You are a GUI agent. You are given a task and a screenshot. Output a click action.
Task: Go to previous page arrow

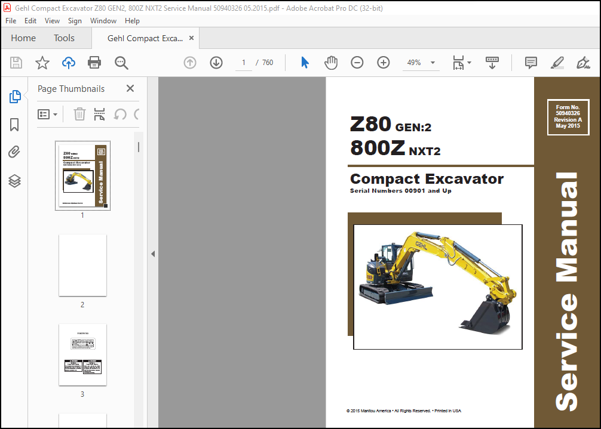point(190,63)
